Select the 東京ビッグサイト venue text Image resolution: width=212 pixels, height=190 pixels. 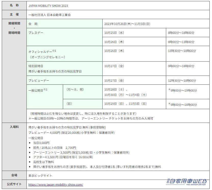click(40, 176)
